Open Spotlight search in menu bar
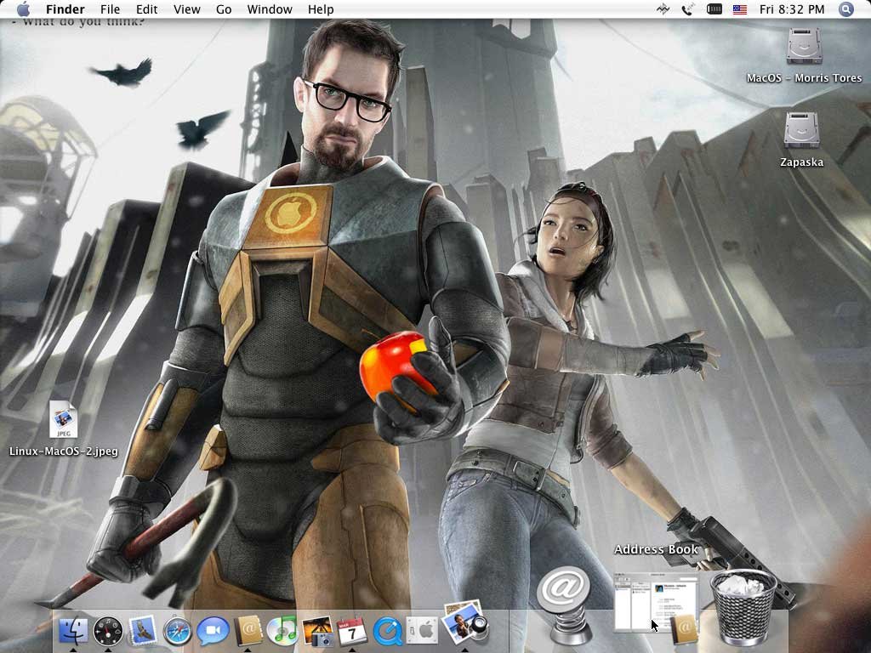Image resolution: width=871 pixels, height=653 pixels. click(845, 9)
